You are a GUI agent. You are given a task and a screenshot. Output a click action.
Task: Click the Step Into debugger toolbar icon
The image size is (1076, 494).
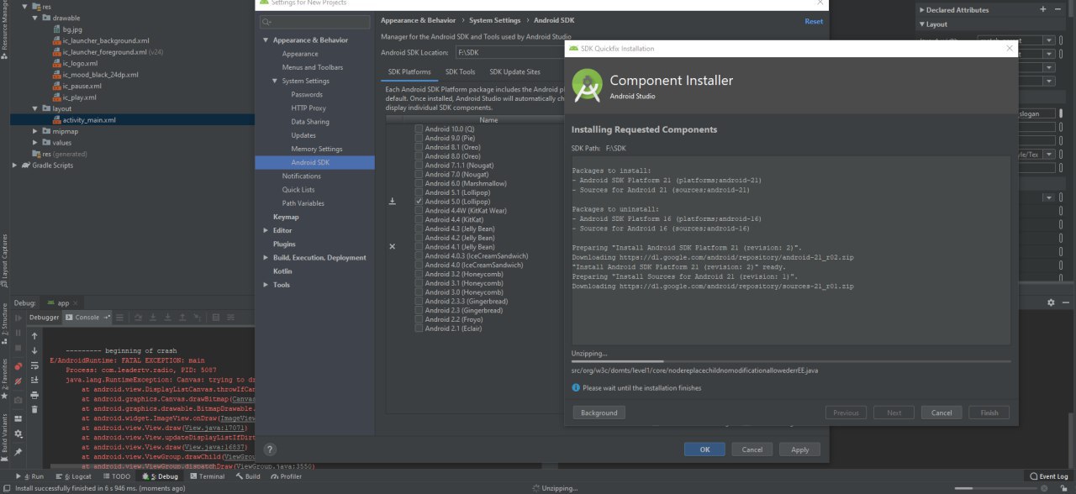click(153, 318)
